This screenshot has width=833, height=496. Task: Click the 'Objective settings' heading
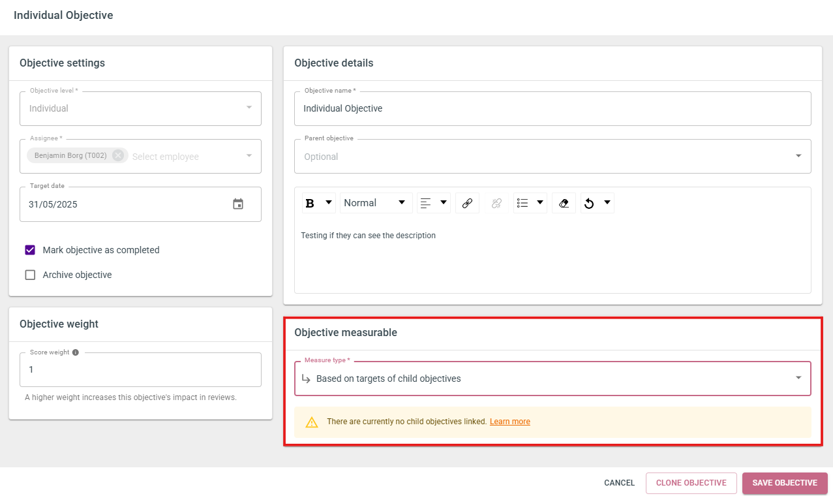point(62,63)
